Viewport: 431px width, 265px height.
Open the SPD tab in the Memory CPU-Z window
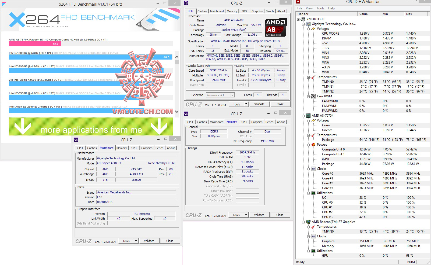click(x=244, y=122)
